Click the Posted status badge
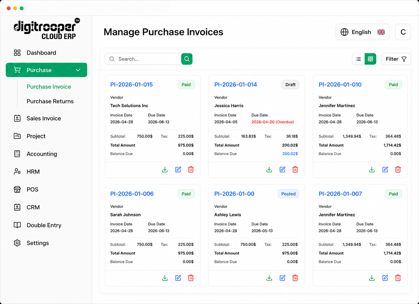Viewport: 419px width, 304px height. [x=288, y=194]
